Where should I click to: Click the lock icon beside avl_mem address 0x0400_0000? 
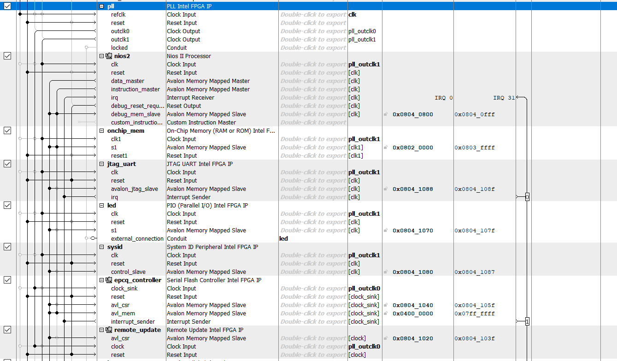point(386,313)
